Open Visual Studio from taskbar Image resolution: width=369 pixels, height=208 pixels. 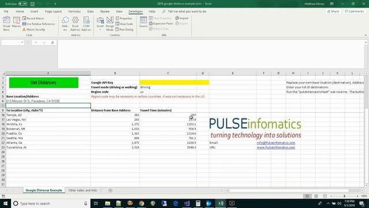click(x=187, y=203)
